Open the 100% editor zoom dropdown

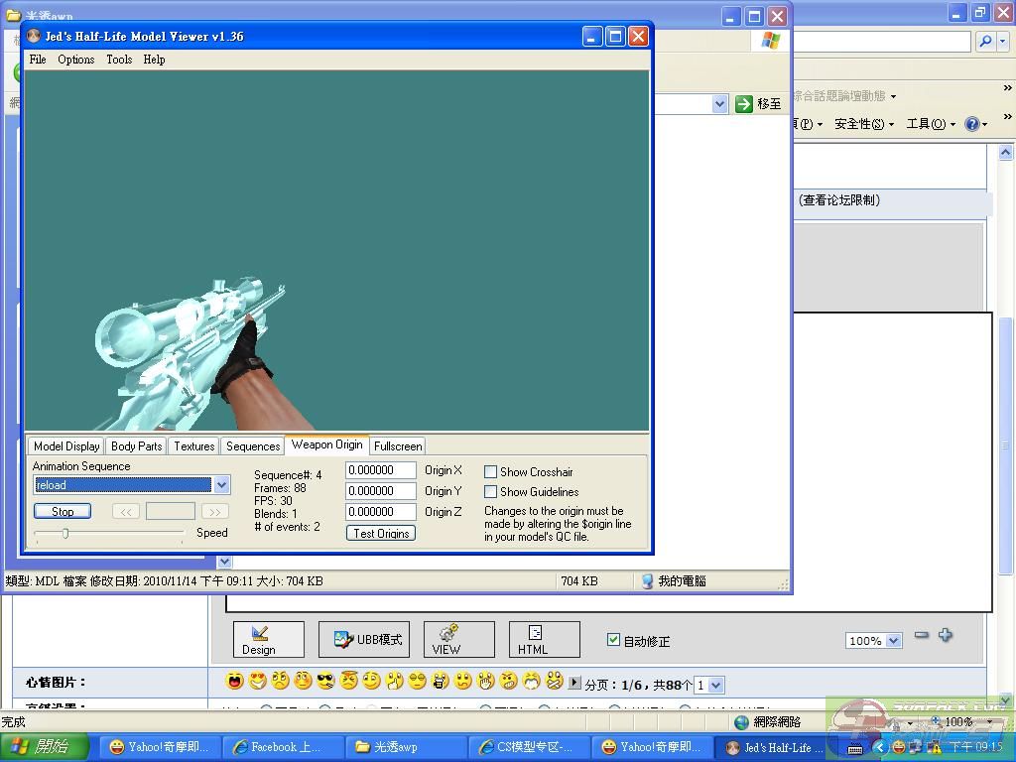pyautogui.click(x=894, y=641)
